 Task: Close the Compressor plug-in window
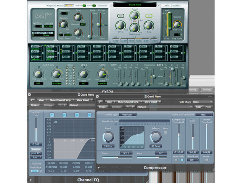click(97, 96)
